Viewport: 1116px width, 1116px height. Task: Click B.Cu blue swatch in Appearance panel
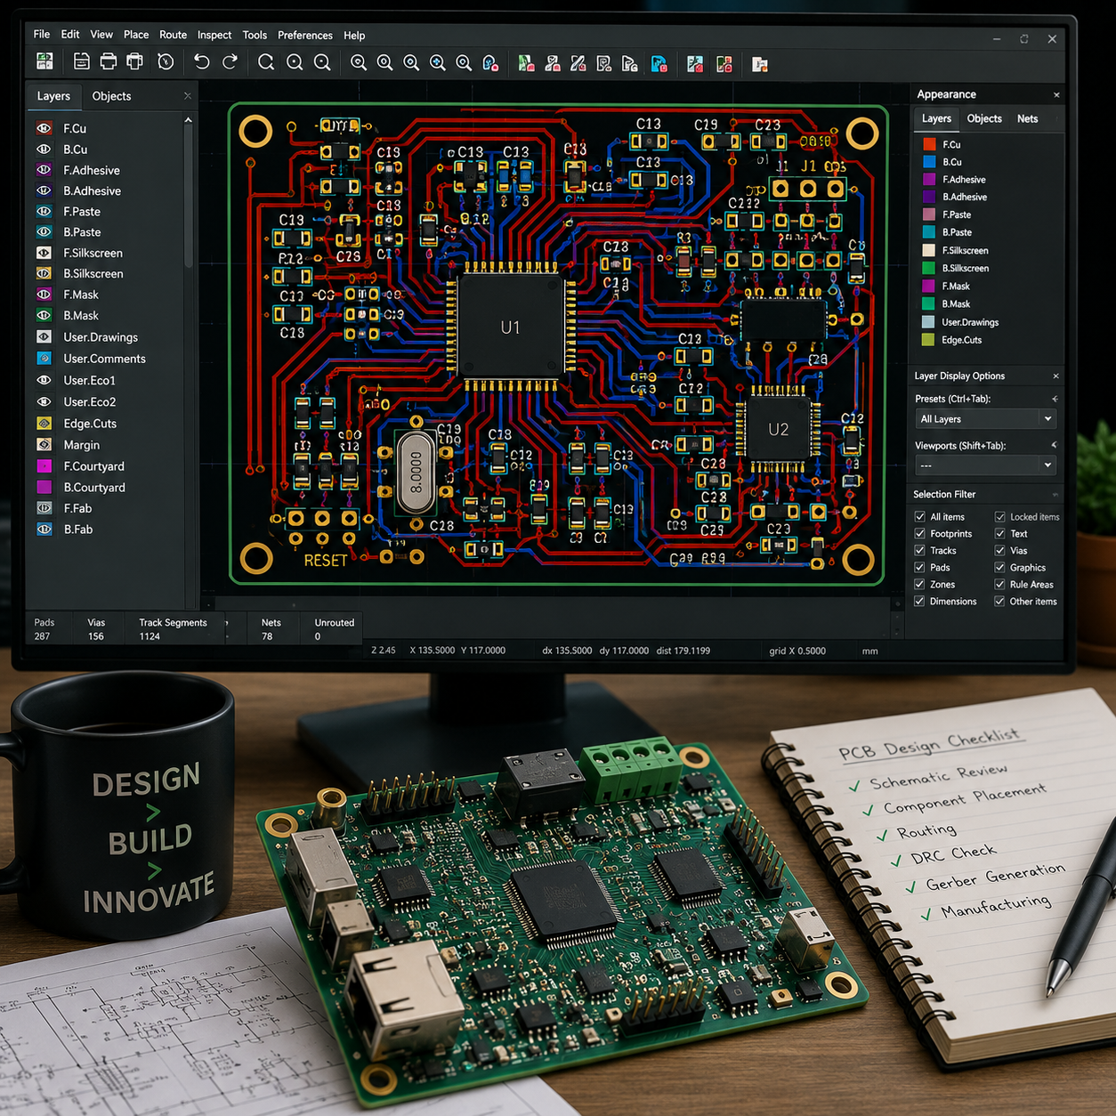point(929,162)
